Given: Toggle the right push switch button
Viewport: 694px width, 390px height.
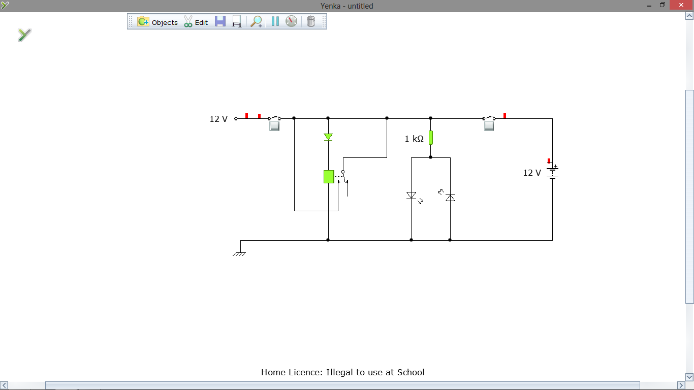Looking at the screenshot, I should [489, 126].
